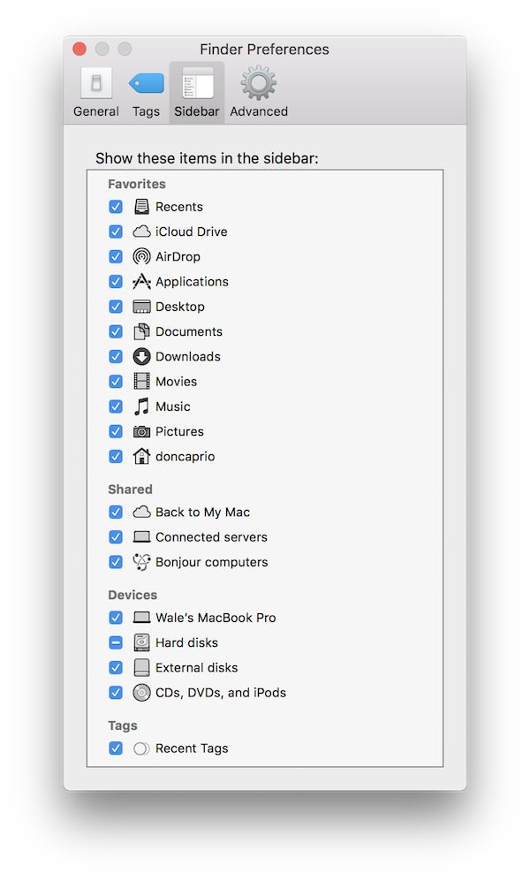Uncheck Back to My Mac

click(x=115, y=512)
